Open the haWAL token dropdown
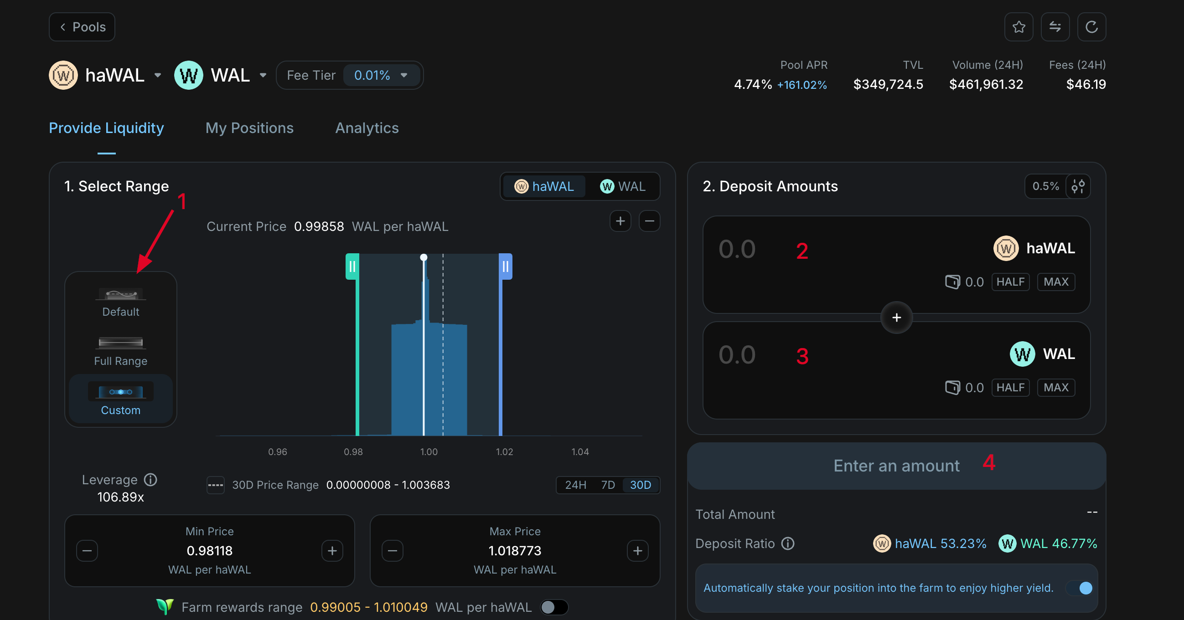The width and height of the screenshot is (1184, 620). (x=158, y=75)
